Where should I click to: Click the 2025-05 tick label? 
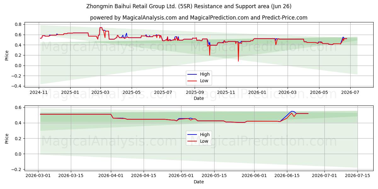pos(131,92)
